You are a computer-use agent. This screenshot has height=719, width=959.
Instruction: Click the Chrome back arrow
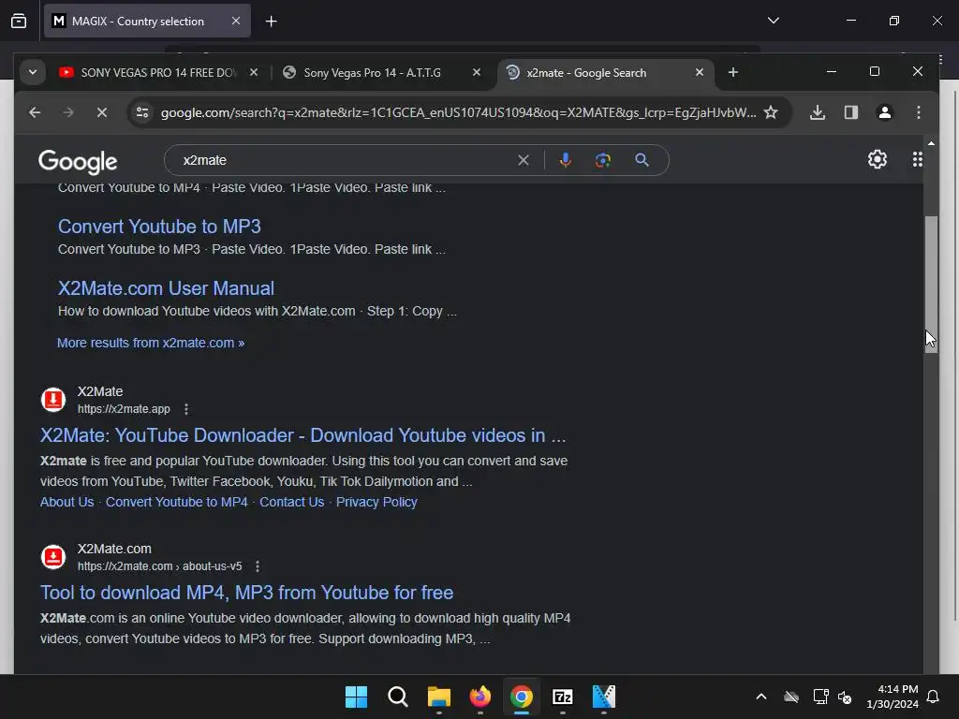tap(35, 112)
